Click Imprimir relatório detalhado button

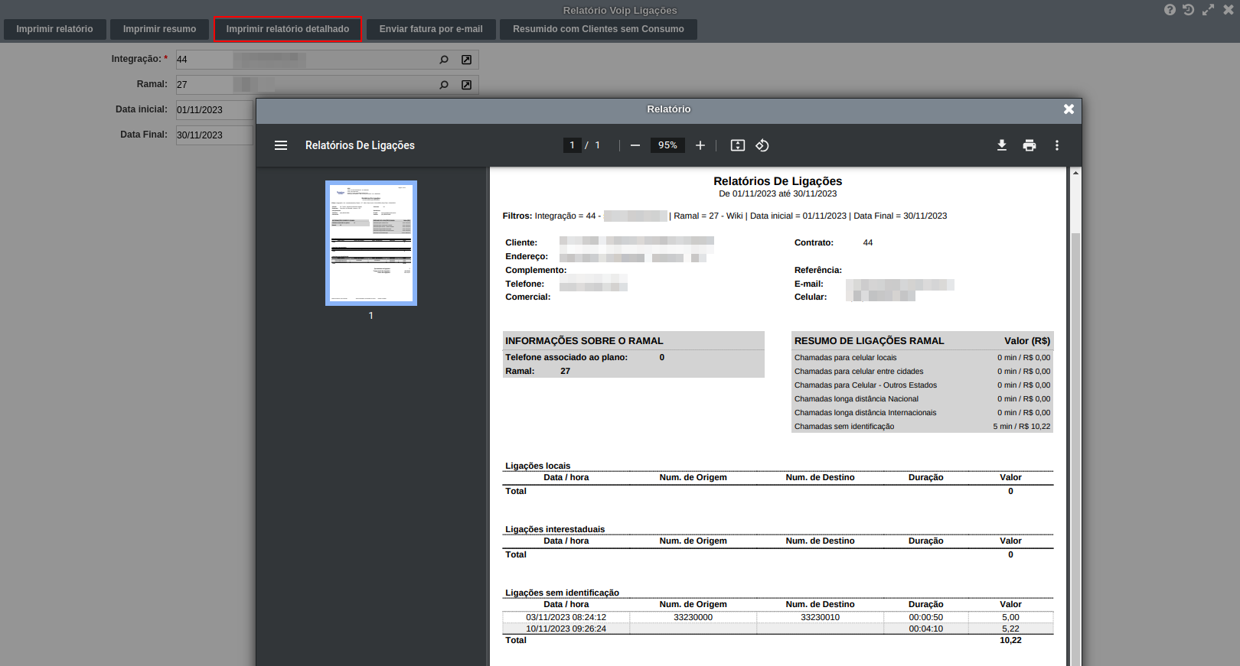coord(288,29)
